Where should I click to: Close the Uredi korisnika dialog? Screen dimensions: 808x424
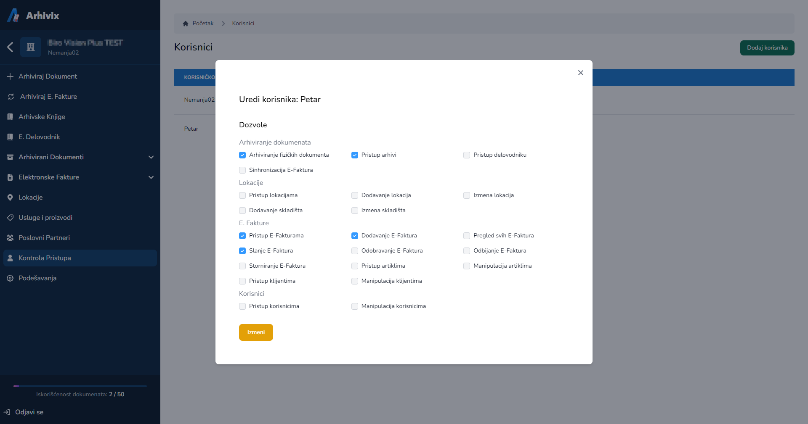(581, 73)
